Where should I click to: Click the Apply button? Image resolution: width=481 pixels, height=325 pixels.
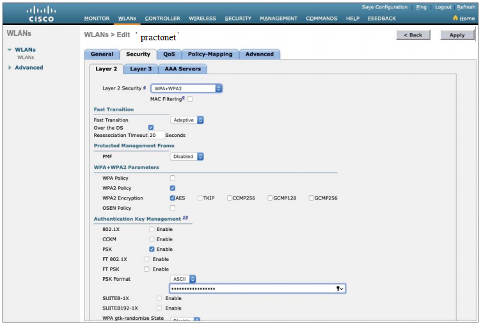[x=457, y=35]
